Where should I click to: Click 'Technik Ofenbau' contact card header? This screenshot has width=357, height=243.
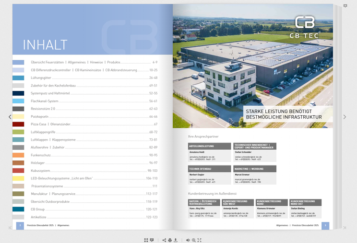pyautogui.click(x=210, y=169)
